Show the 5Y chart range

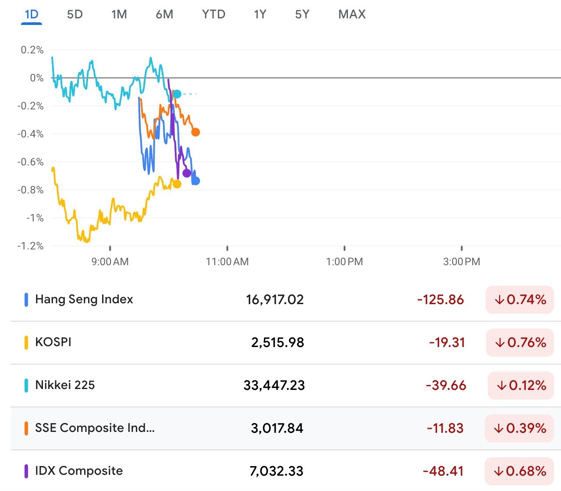[x=302, y=14]
